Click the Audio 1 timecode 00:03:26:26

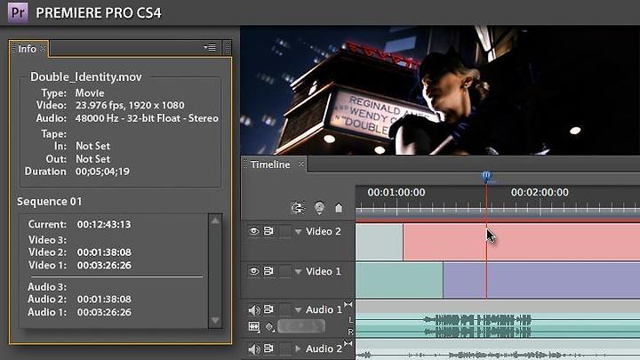pyautogui.click(x=104, y=312)
